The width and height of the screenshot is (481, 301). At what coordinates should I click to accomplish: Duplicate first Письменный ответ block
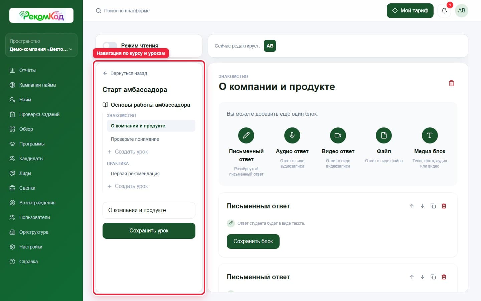pyautogui.click(x=433, y=206)
